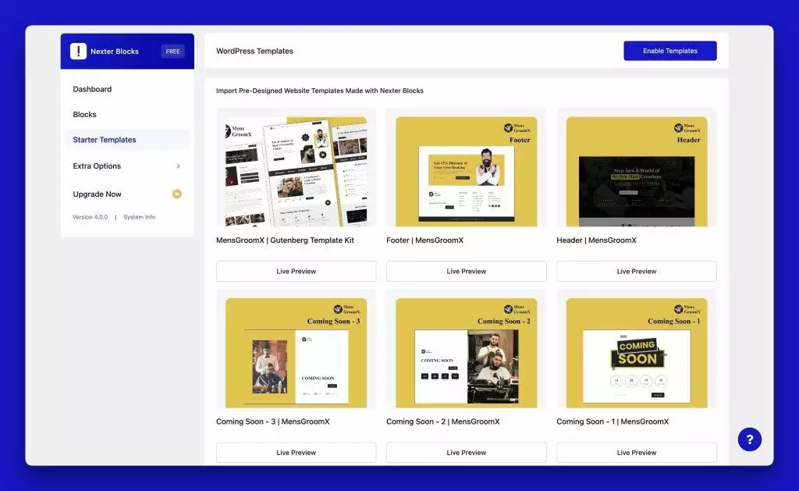Open the Dashboard page

tap(91, 88)
